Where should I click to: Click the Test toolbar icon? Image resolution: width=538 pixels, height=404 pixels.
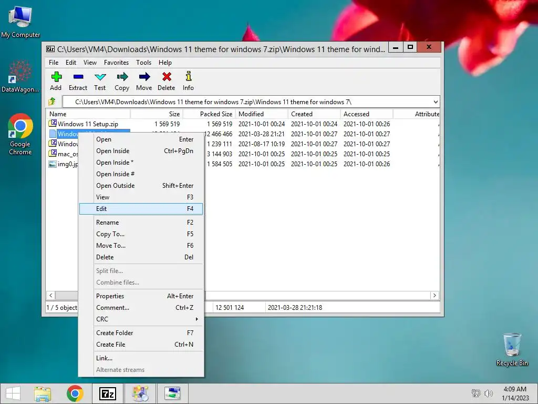coord(100,77)
